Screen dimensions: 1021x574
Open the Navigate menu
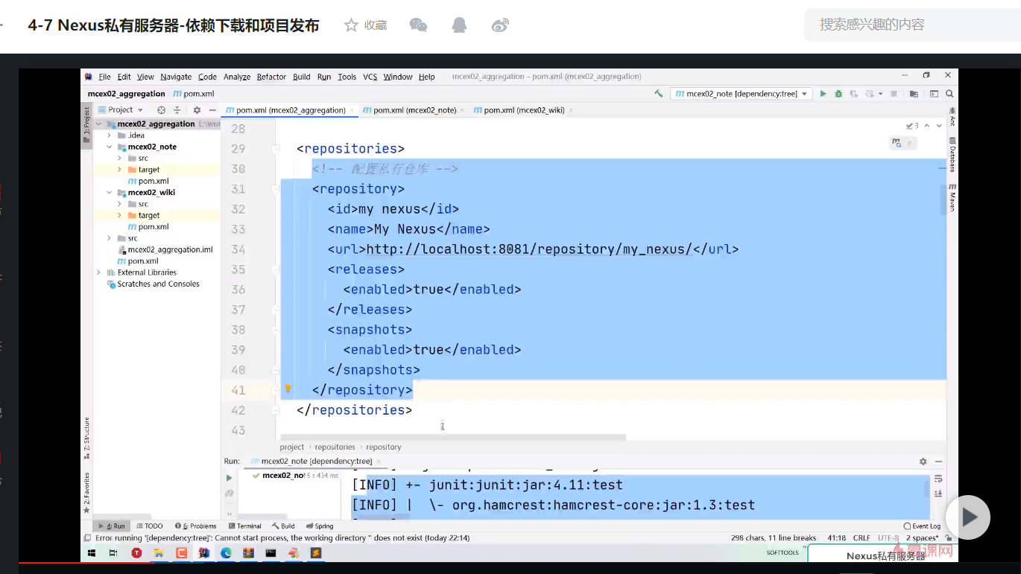pos(176,77)
